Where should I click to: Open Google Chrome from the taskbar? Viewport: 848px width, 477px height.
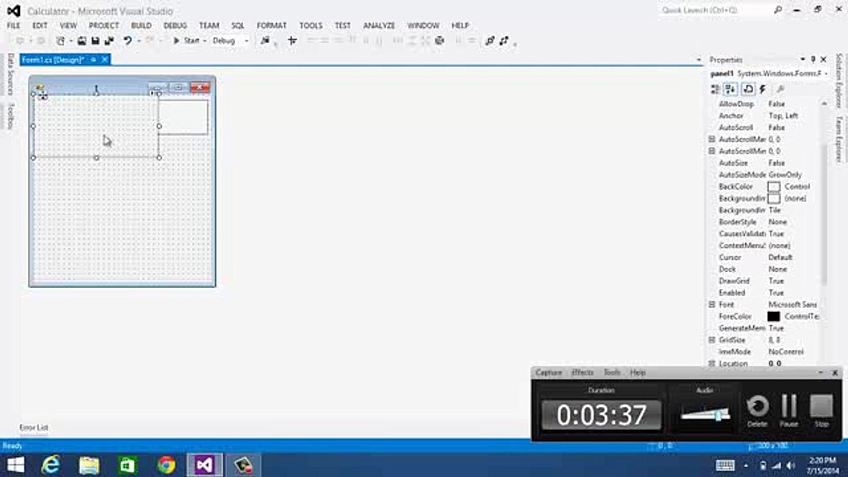[x=166, y=465]
